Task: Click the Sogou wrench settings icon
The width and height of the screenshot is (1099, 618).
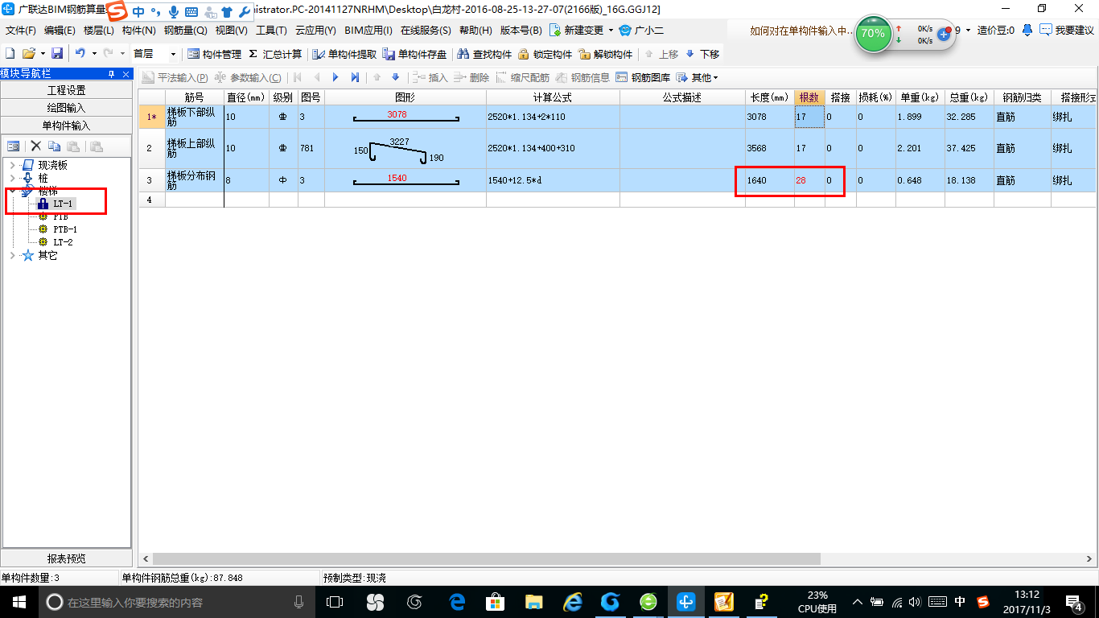Action: (x=245, y=12)
